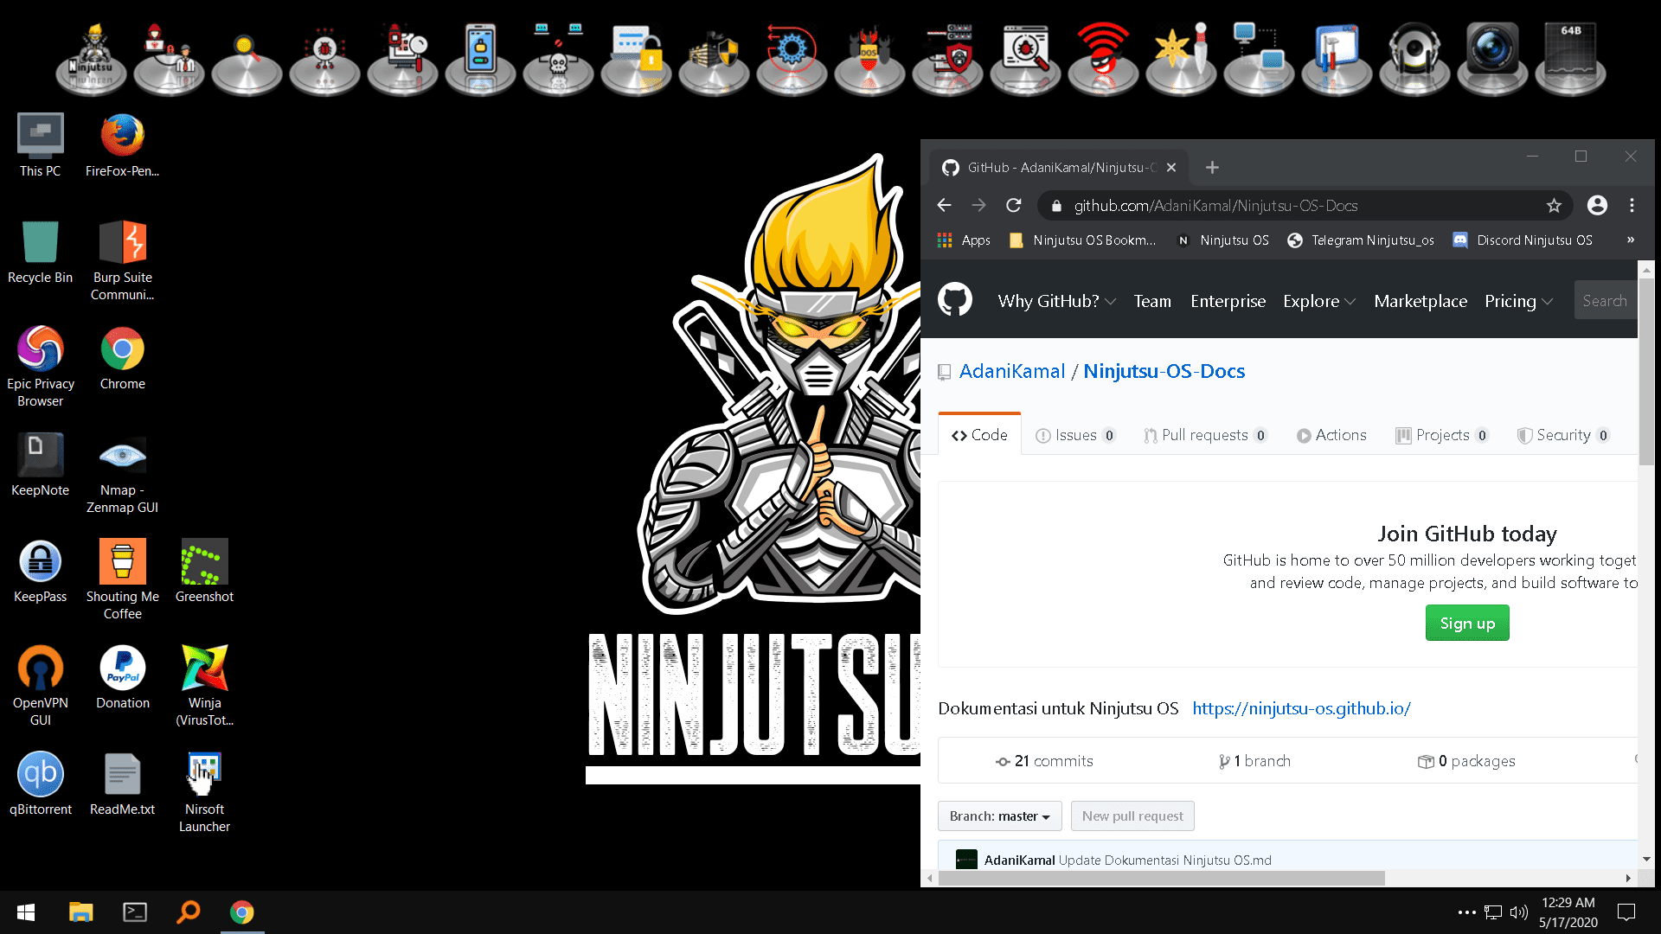Click GitHub octocat logo in page header
Image resolution: width=1661 pixels, height=934 pixels.
955,300
